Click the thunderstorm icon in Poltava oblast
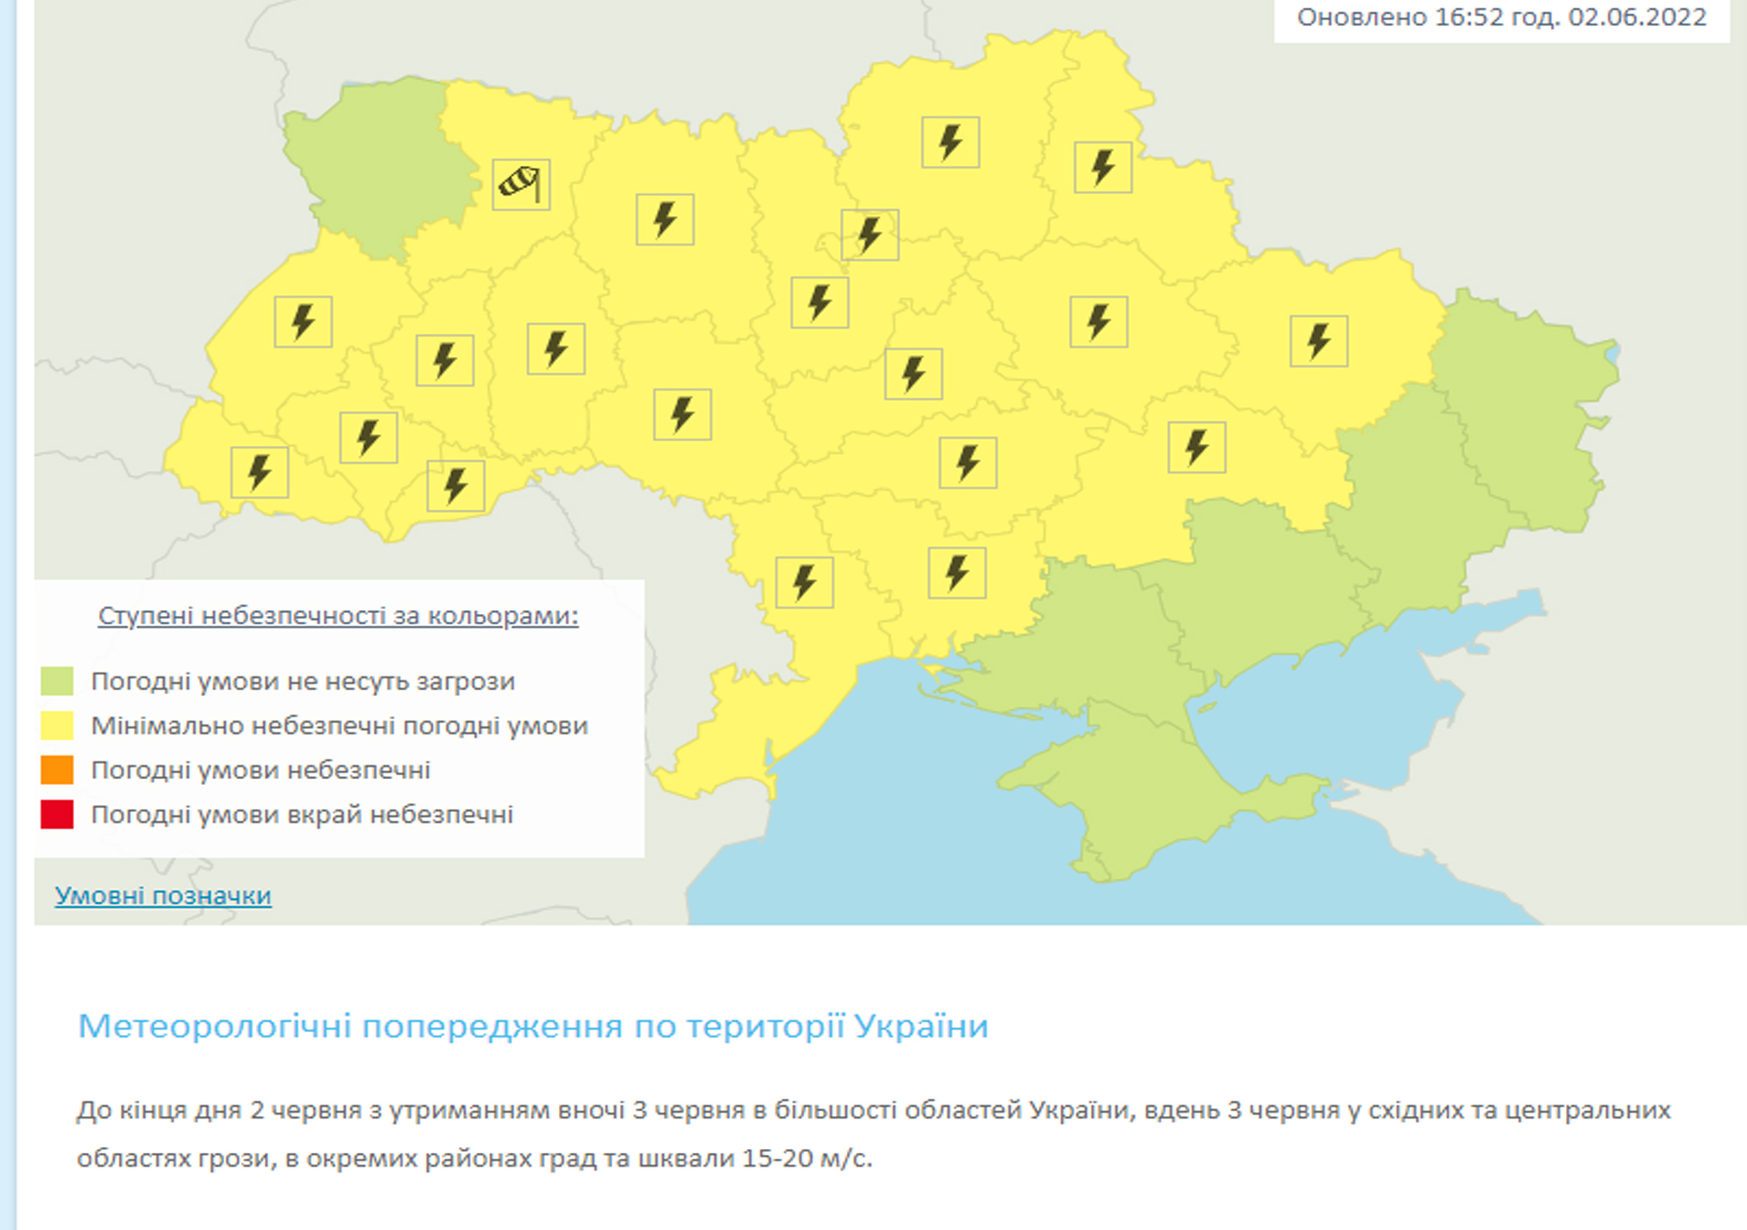Image resolution: width=1747 pixels, height=1230 pixels. 1098,321
